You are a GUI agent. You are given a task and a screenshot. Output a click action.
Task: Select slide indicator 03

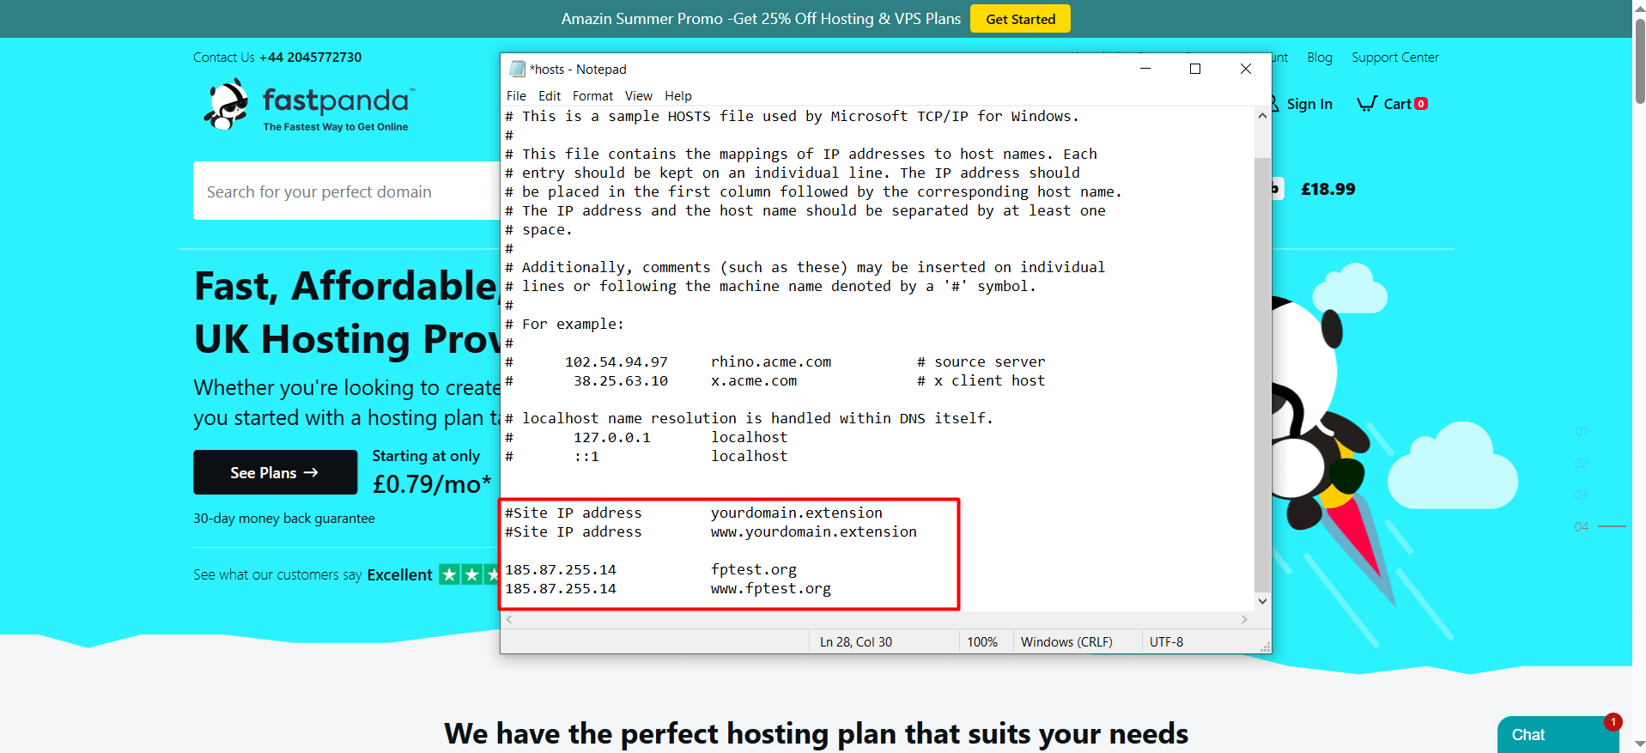pos(1581,495)
